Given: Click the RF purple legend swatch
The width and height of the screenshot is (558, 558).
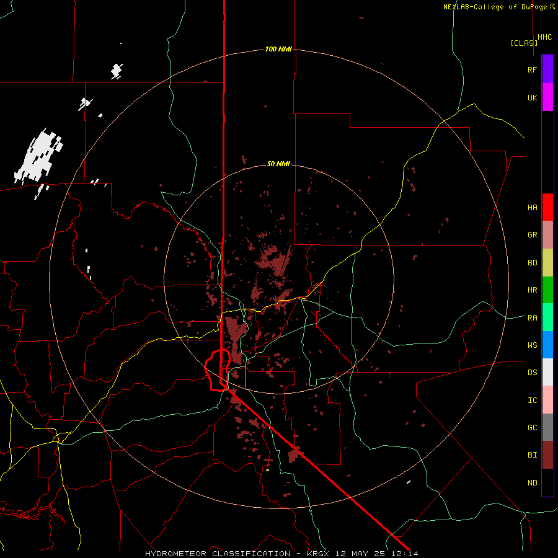Looking at the screenshot, I should click(547, 69).
